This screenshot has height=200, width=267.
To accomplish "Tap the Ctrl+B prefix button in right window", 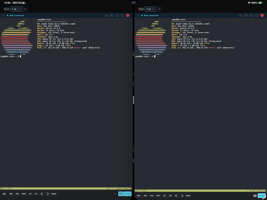I will click(262, 196).
